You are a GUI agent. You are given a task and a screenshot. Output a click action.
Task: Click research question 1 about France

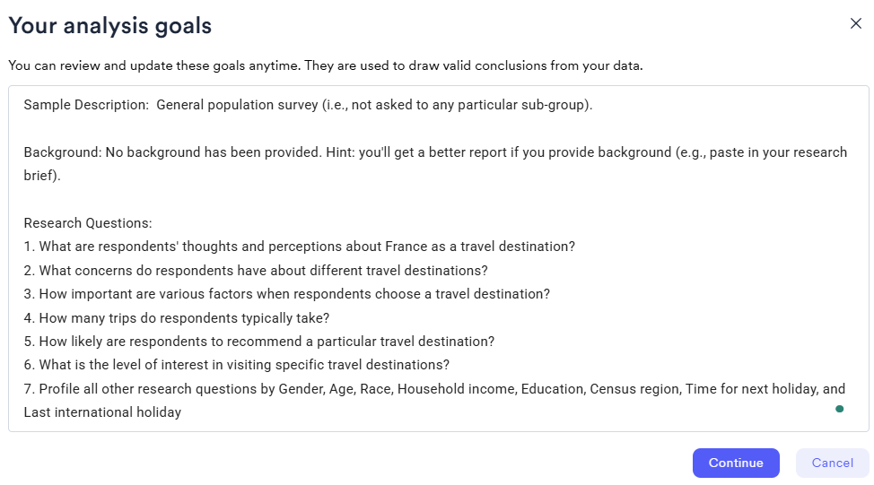[x=299, y=247]
